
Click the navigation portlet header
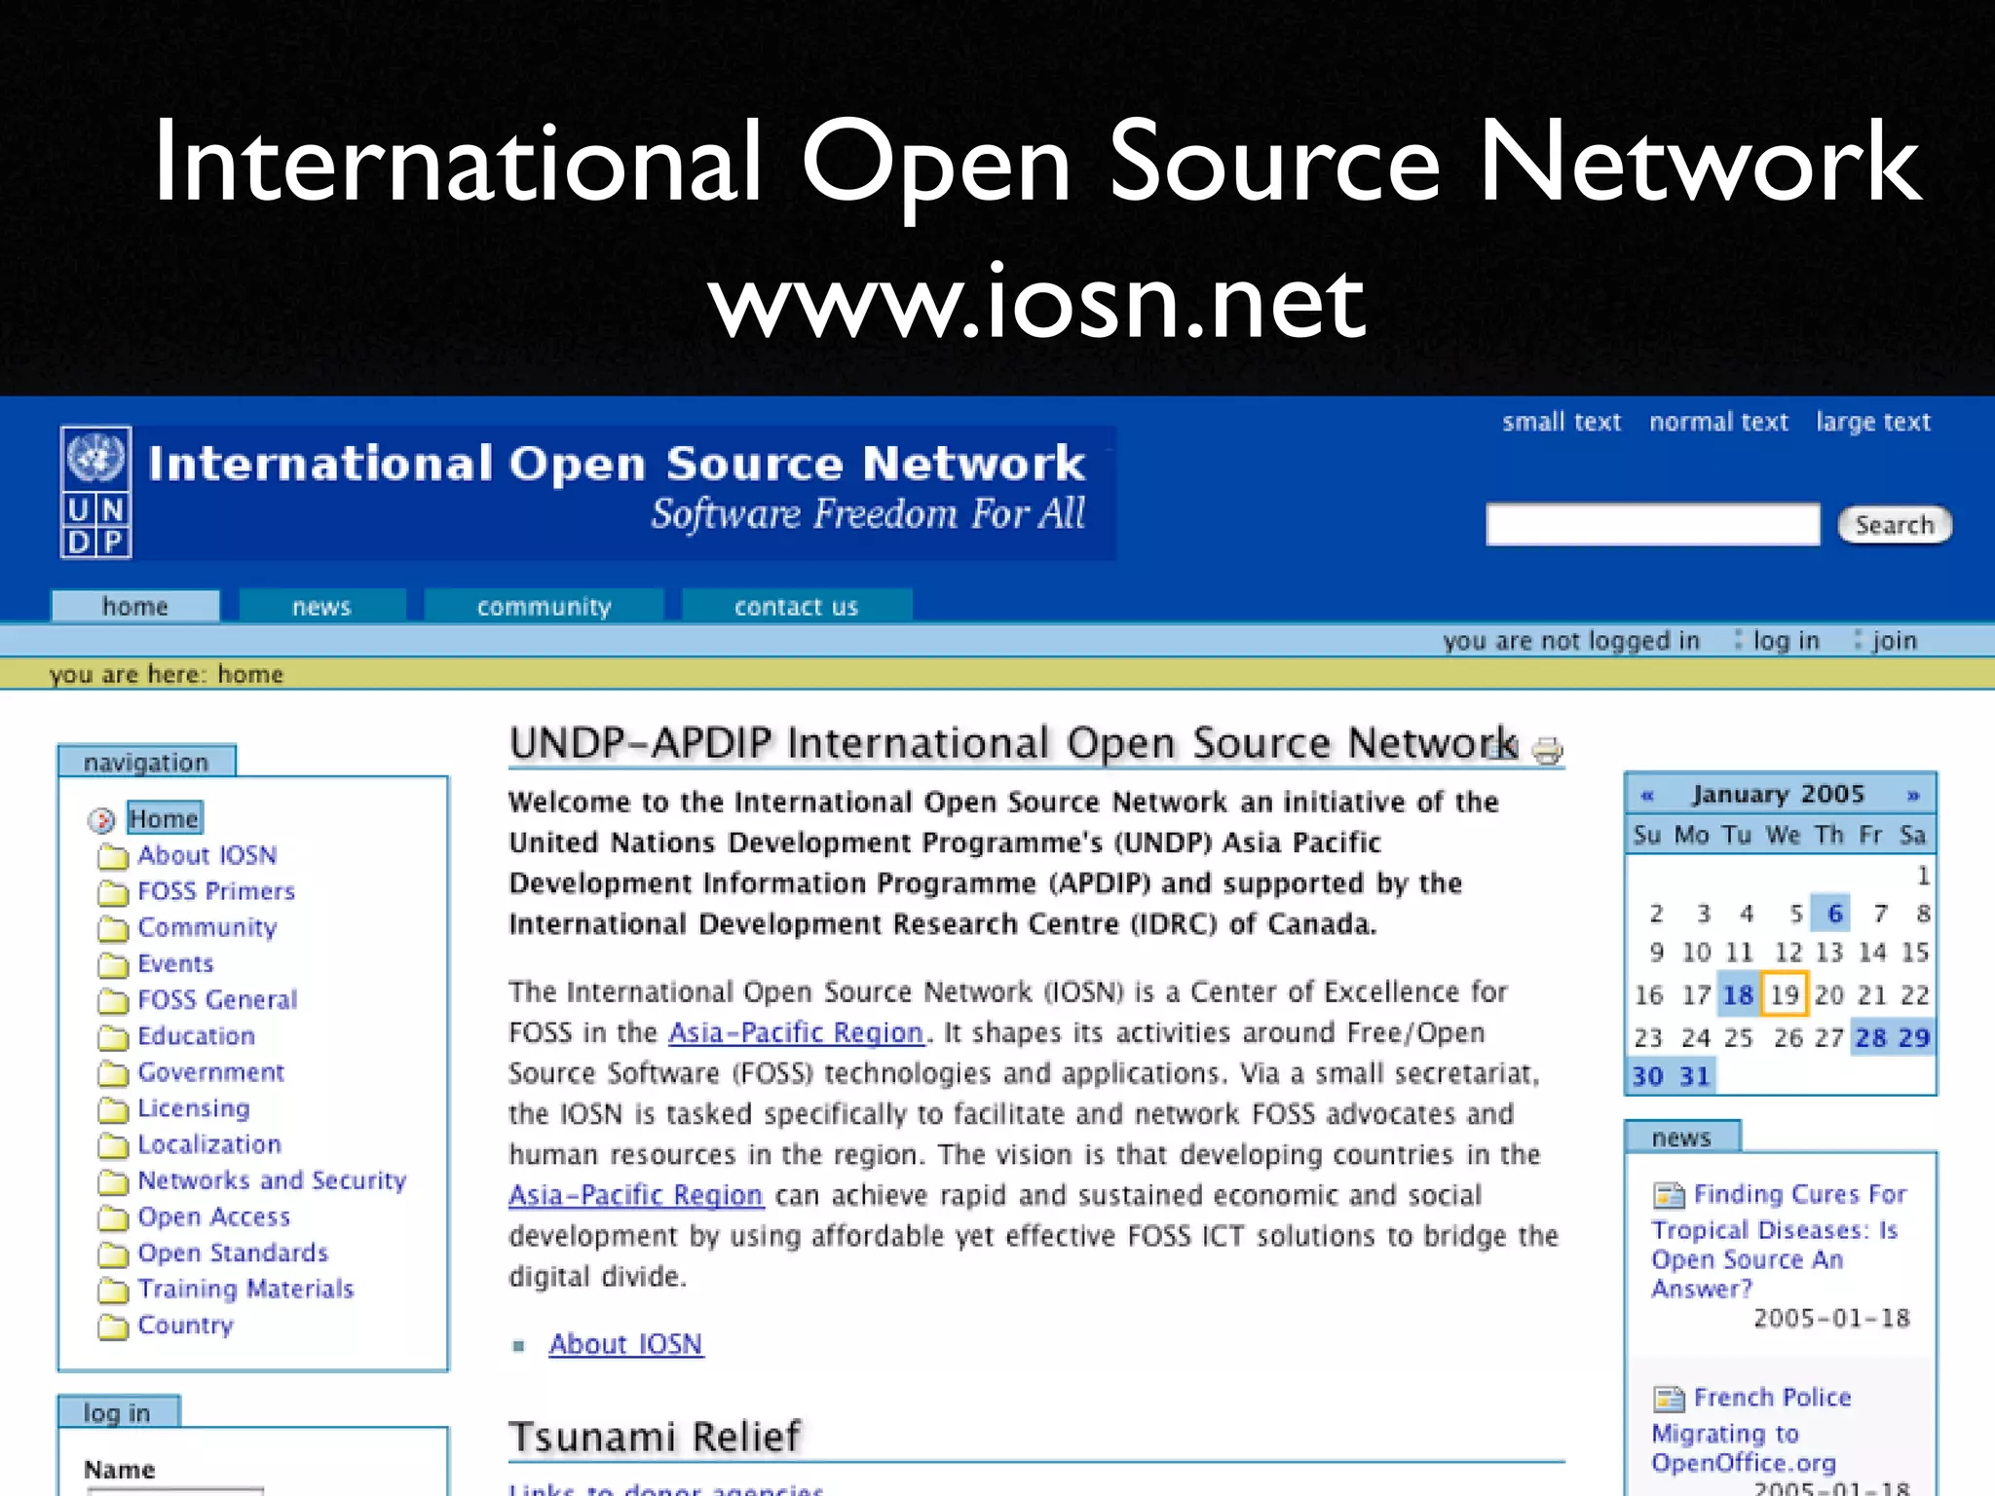coord(147,762)
